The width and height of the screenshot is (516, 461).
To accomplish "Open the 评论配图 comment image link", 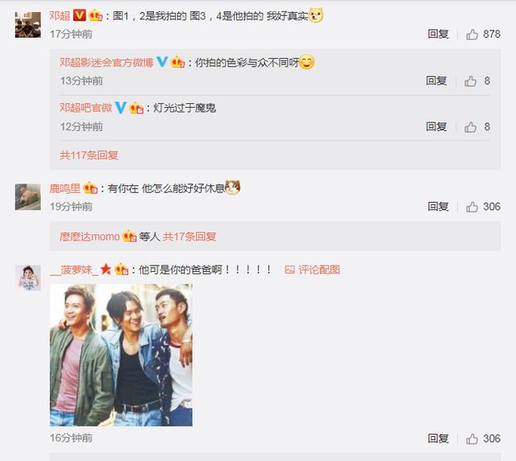I will tap(312, 270).
